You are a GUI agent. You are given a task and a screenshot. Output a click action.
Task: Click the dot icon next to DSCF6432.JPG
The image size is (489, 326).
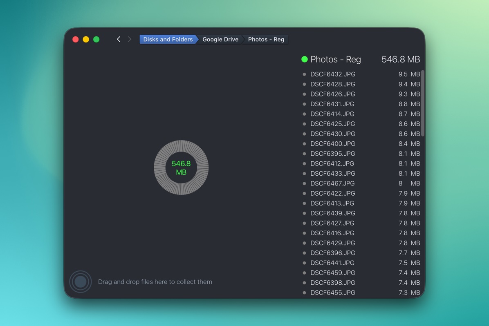pos(304,74)
